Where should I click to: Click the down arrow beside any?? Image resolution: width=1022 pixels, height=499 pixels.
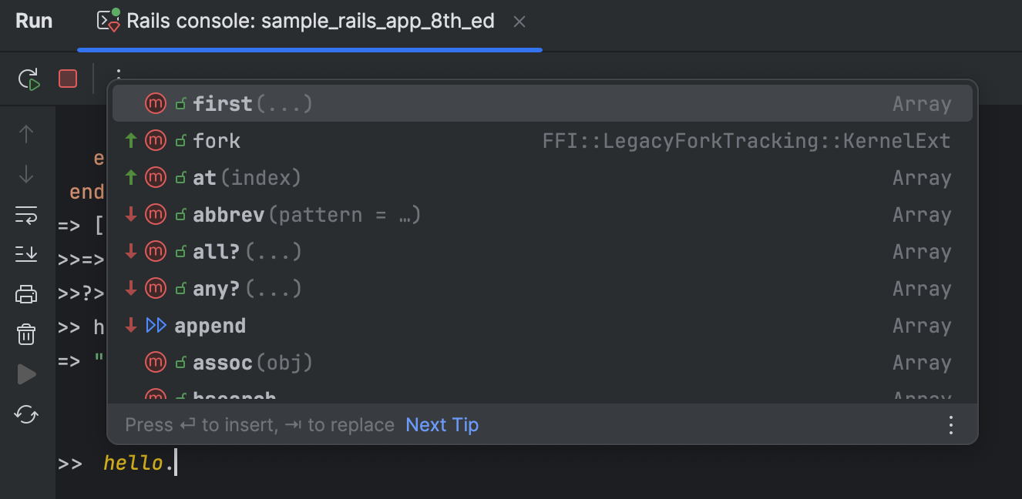pos(130,289)
